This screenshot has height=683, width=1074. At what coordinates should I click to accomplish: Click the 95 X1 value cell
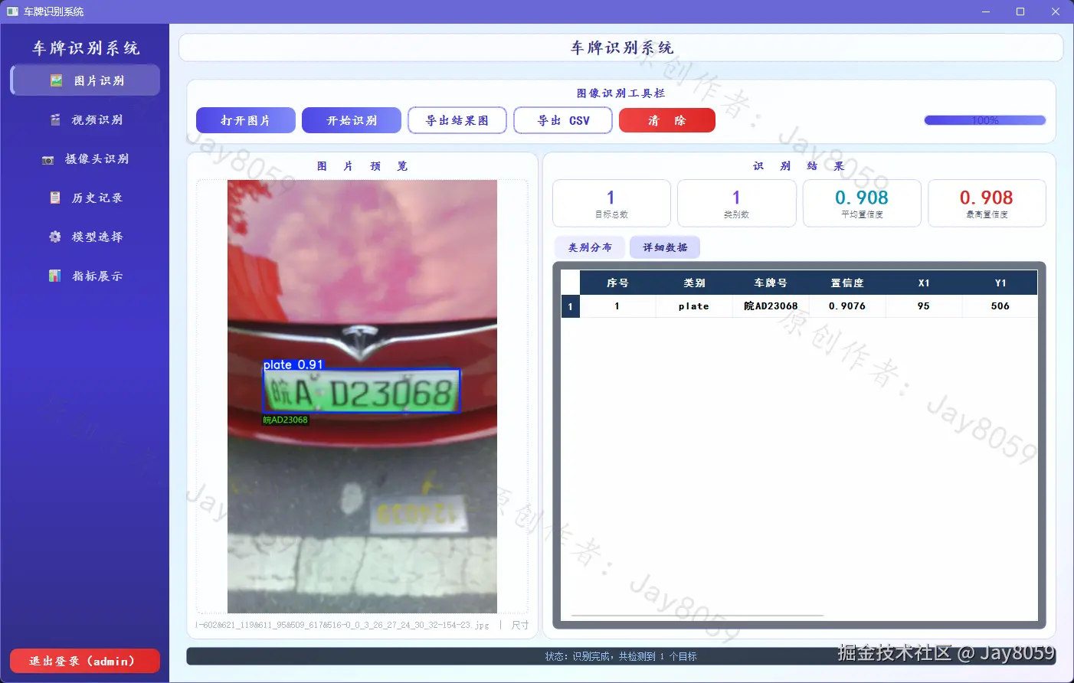pos(924,306)
